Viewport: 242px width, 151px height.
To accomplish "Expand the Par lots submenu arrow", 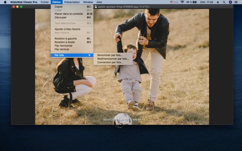I will click(x=90, y=55).
